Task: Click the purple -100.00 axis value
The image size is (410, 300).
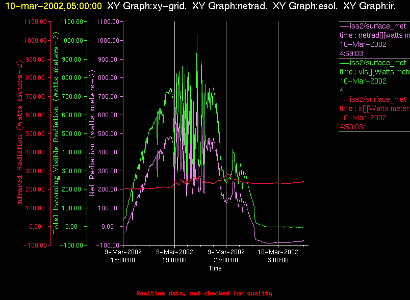Action: [108, 245]
